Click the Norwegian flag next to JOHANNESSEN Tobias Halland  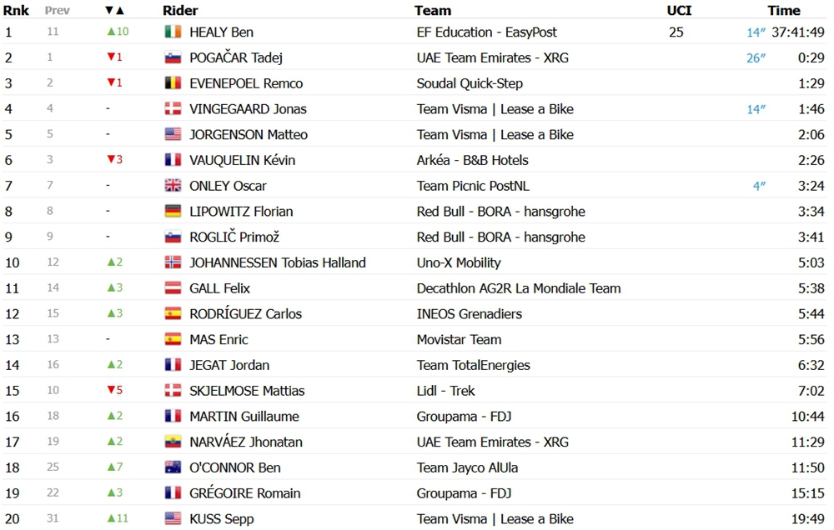[x=173, y=262]
